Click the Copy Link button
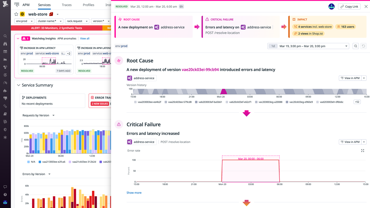The width and height of the screenshot is (370, 208). click(x=349, y=7)
